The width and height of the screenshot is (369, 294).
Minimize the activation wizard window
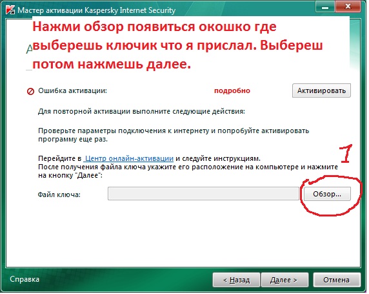coord(325,7)
